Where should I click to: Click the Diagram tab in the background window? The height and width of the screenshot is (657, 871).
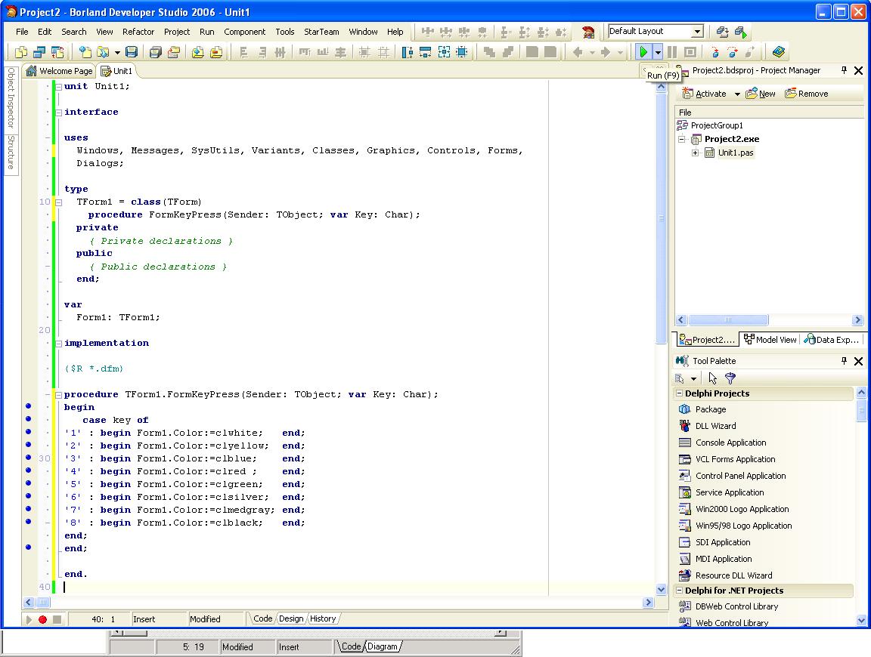(382, 646)
